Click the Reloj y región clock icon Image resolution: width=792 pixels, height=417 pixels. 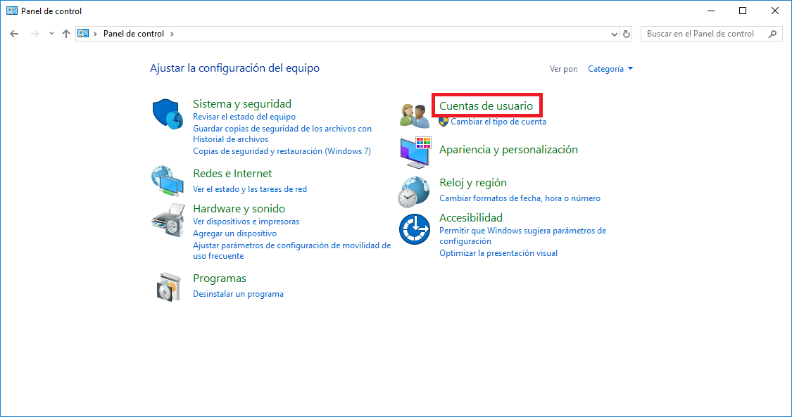point(414,192)
